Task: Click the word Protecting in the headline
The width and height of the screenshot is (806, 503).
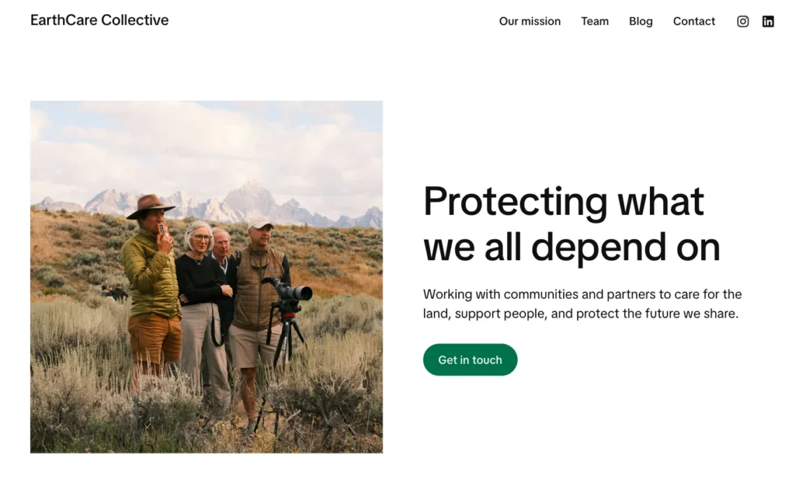Action: point(515,201)
